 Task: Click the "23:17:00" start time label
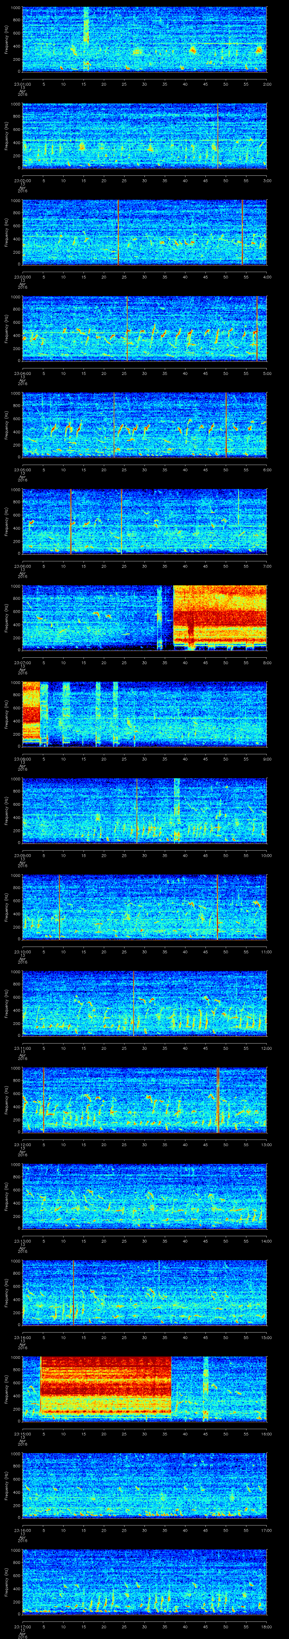coord(22,1626)
